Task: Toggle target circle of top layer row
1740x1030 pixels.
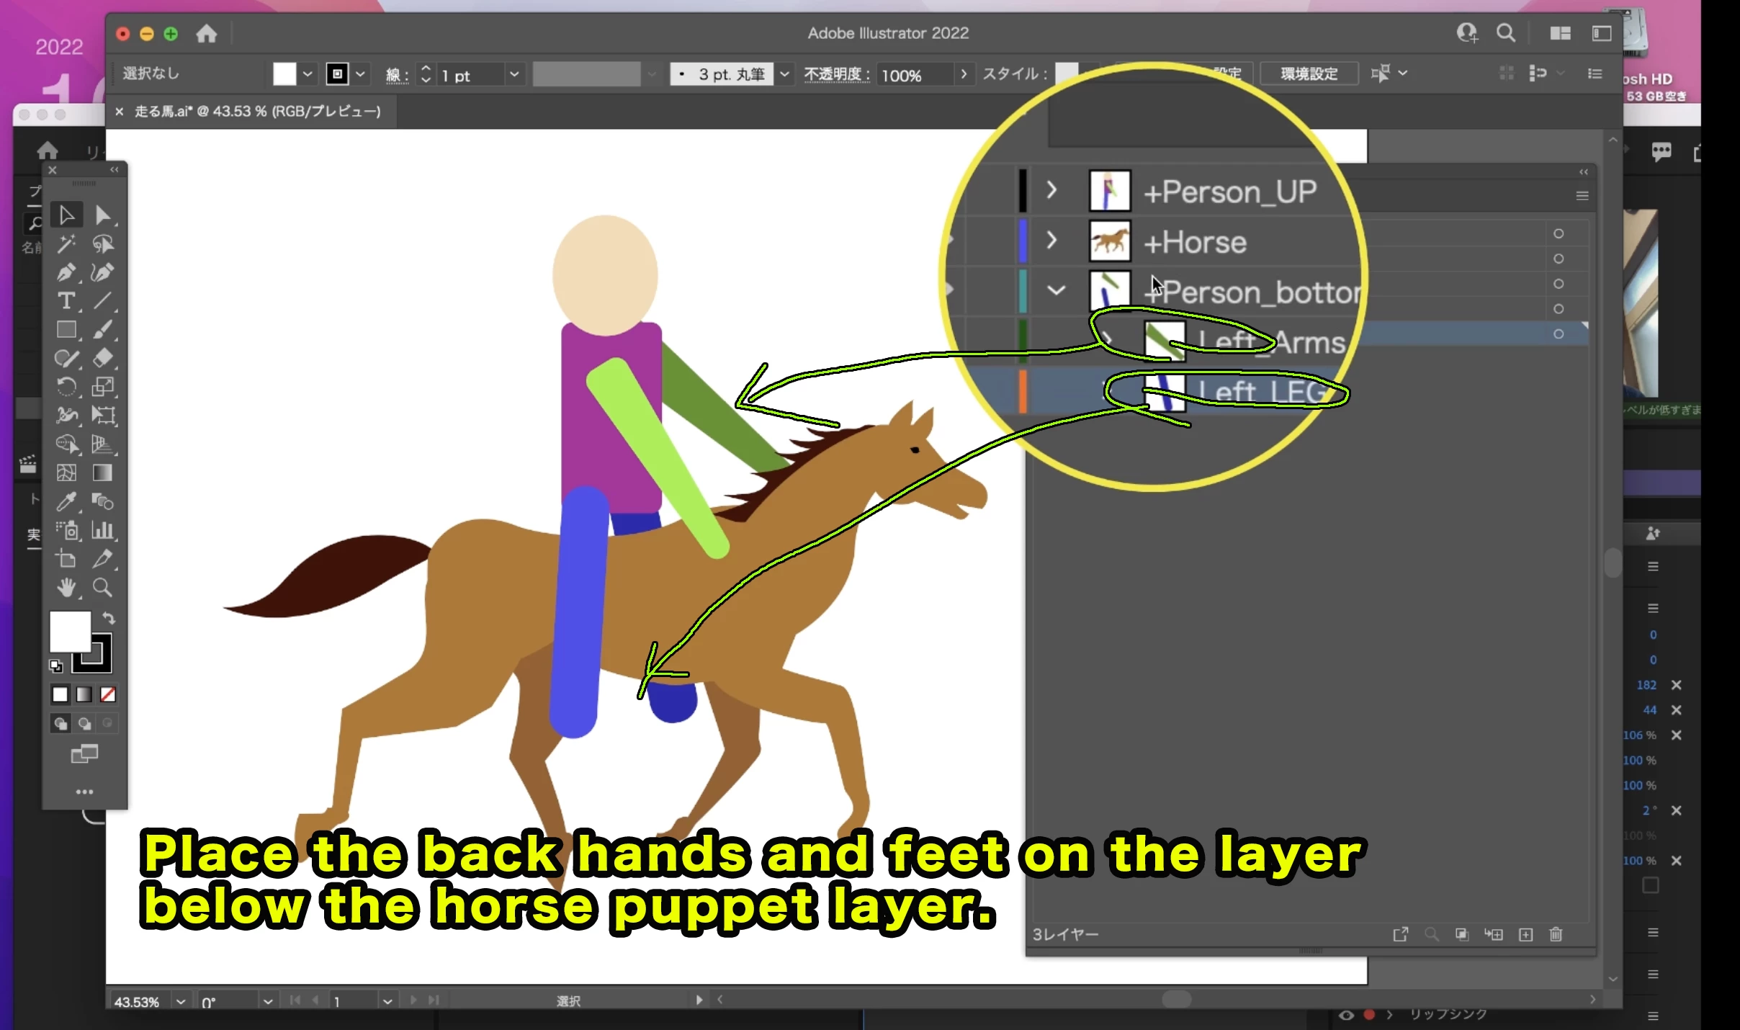Action: click(1559, 233)
